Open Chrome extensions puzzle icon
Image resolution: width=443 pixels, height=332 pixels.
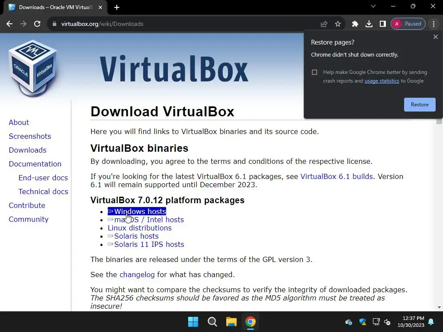(355, 24)
